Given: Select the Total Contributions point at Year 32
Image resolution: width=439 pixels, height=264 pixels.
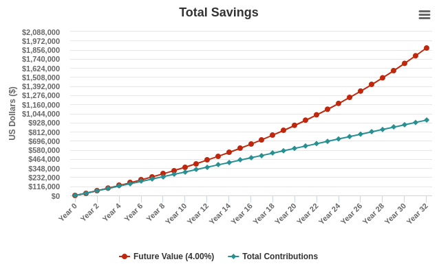Looking at the screenshot, I should (x=427, y=120).
